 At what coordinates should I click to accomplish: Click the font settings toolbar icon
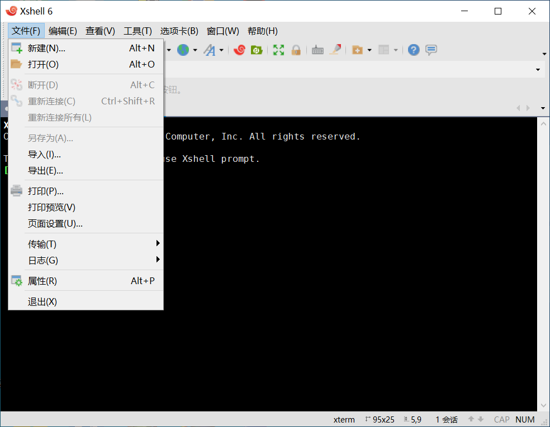click(x=210, y=50)
